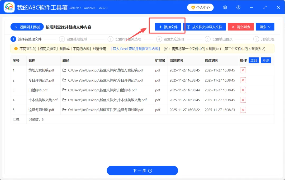The image size is (285, 180).
Task: Minimize the application window
Action: pos(252,7)
